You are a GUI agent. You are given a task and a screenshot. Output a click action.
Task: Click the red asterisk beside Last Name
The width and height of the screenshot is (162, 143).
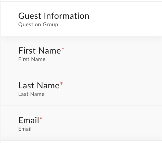[61, 84]
